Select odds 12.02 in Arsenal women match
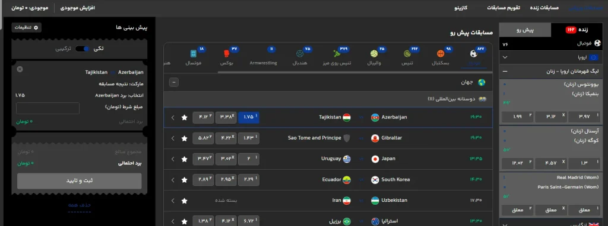This screenshot has height=226, width=608. (x=518, y=163)
